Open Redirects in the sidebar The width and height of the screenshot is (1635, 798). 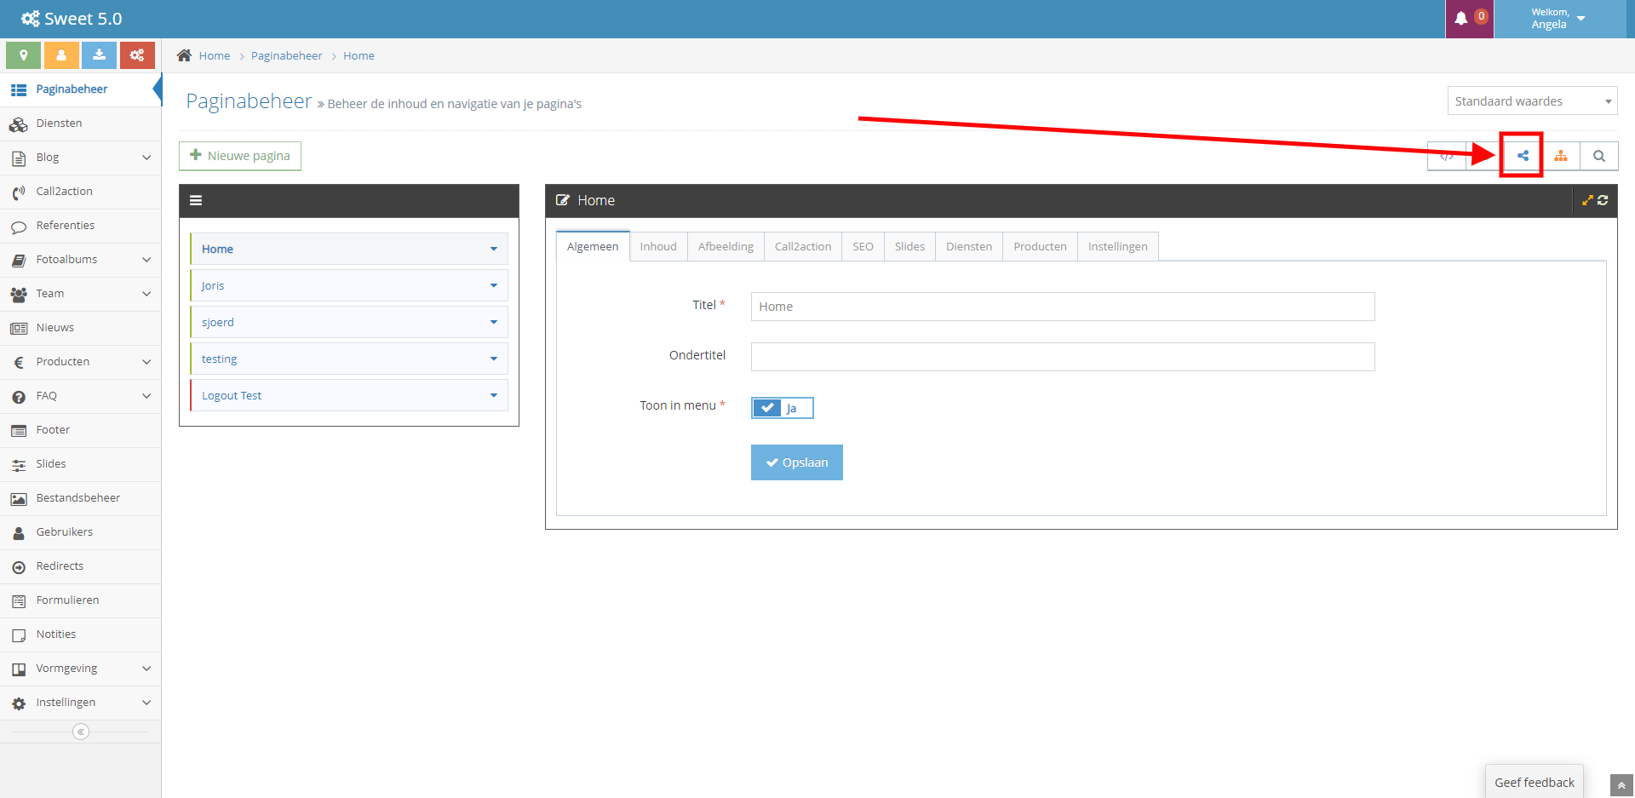81,566
